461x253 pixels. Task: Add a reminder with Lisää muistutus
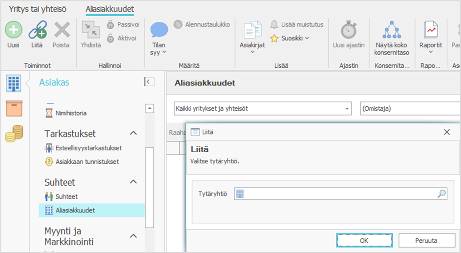click(297, 24)
